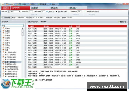The image size is (129, 93).
Task: Select 任选二 in the plan list
Action: point(7,31)
